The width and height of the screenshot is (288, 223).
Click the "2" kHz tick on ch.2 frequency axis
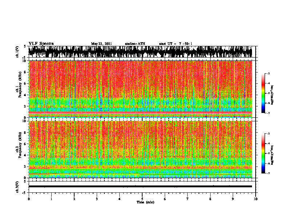click(x=25, y=167)
